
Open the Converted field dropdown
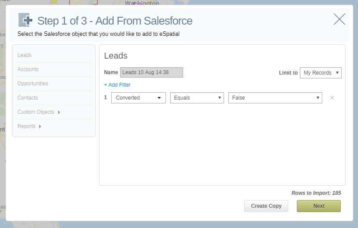click(138, 98)
